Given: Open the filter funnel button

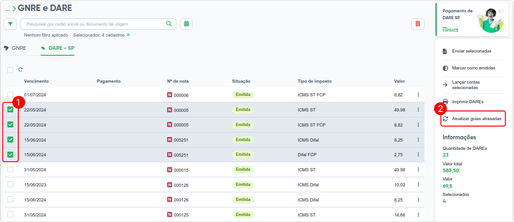Looking at the screenshot, I should point(10,24).
